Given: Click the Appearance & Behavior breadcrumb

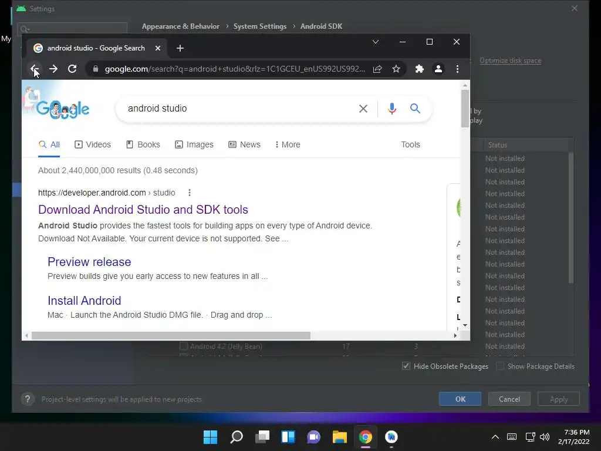Looking at the screenshot, I should click(x=181, y=26).
